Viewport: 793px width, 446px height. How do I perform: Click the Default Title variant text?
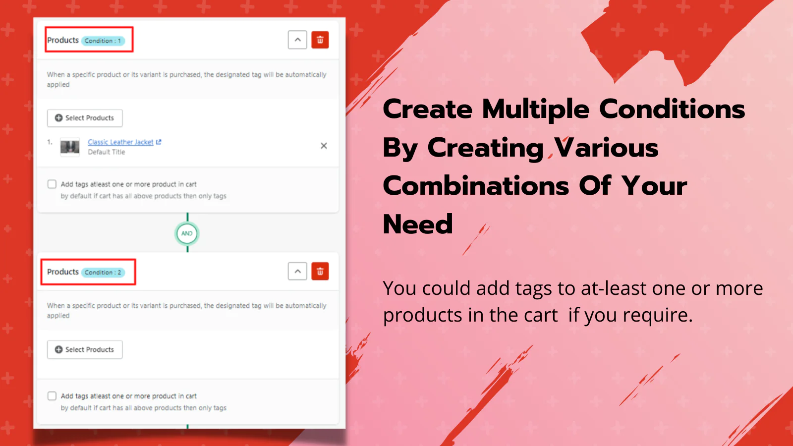coord(107,152)
